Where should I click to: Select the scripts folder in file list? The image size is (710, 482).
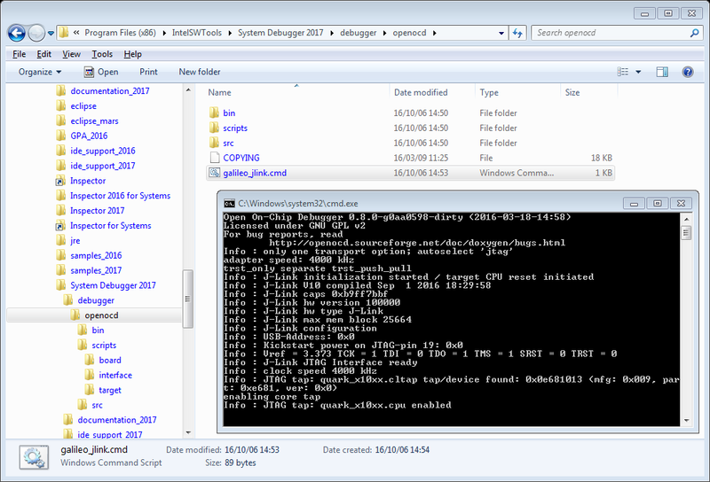point(235,128)
